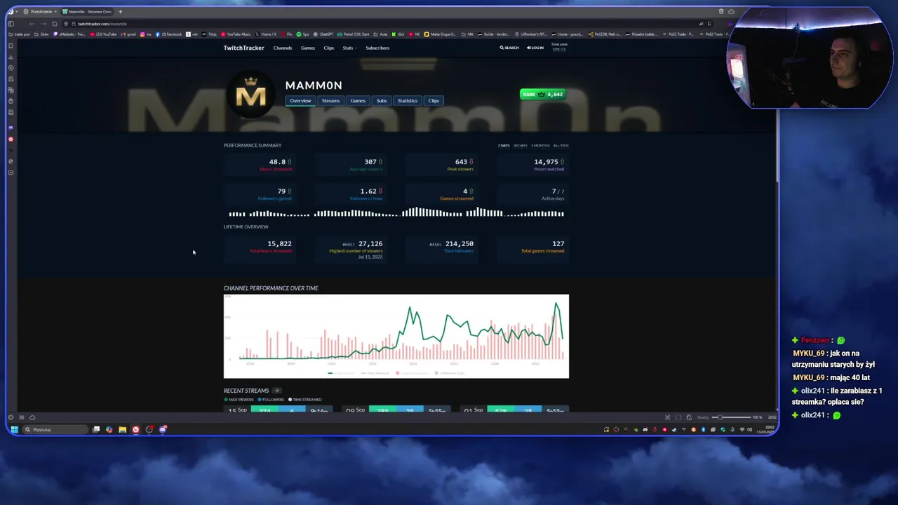Click the browser forward arrow
Viewport: 898px width, 505px height.
(43, 24)
